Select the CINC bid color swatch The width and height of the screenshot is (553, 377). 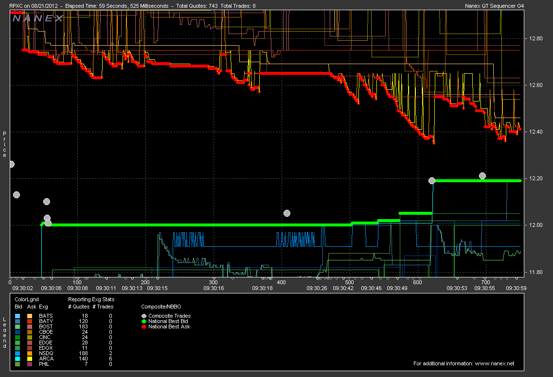click(18, 337)
